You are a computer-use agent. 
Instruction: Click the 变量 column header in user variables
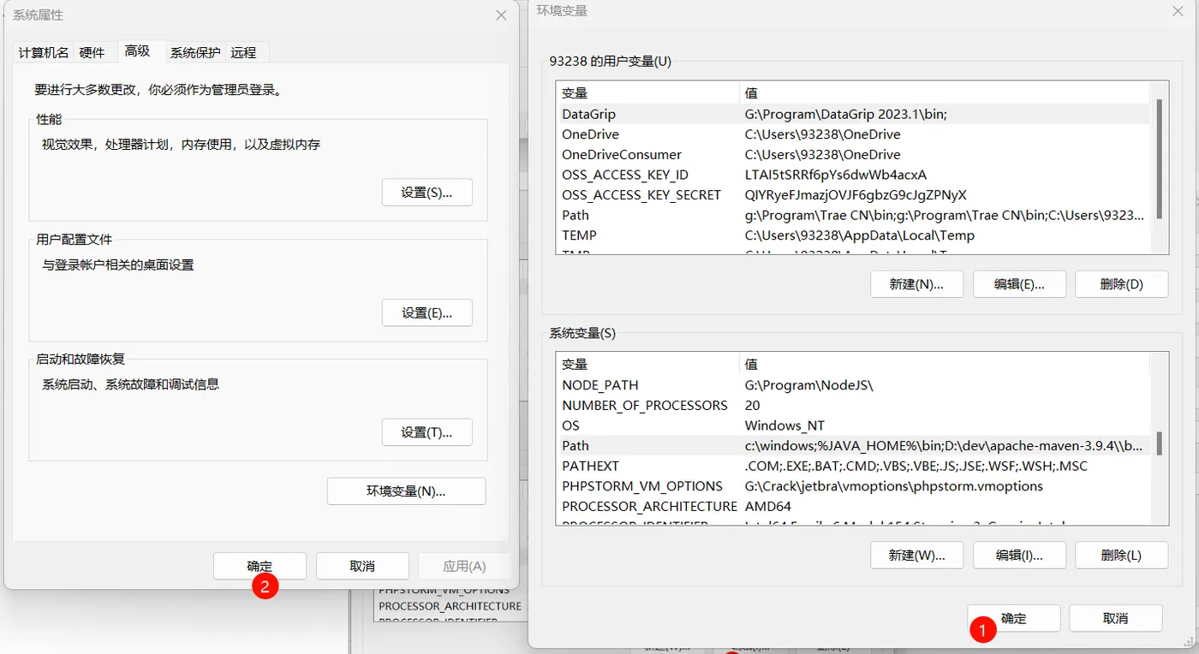647,92
